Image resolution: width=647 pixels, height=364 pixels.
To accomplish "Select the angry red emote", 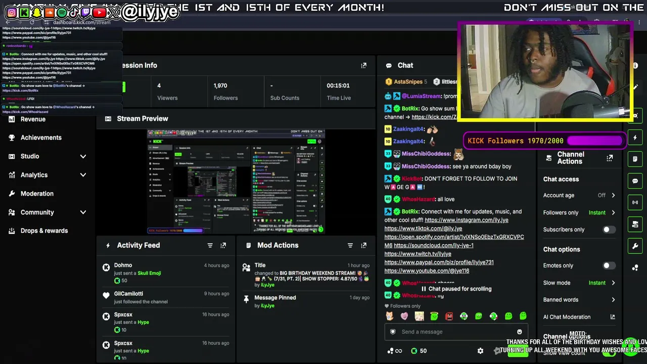I will tap(449, 316).
